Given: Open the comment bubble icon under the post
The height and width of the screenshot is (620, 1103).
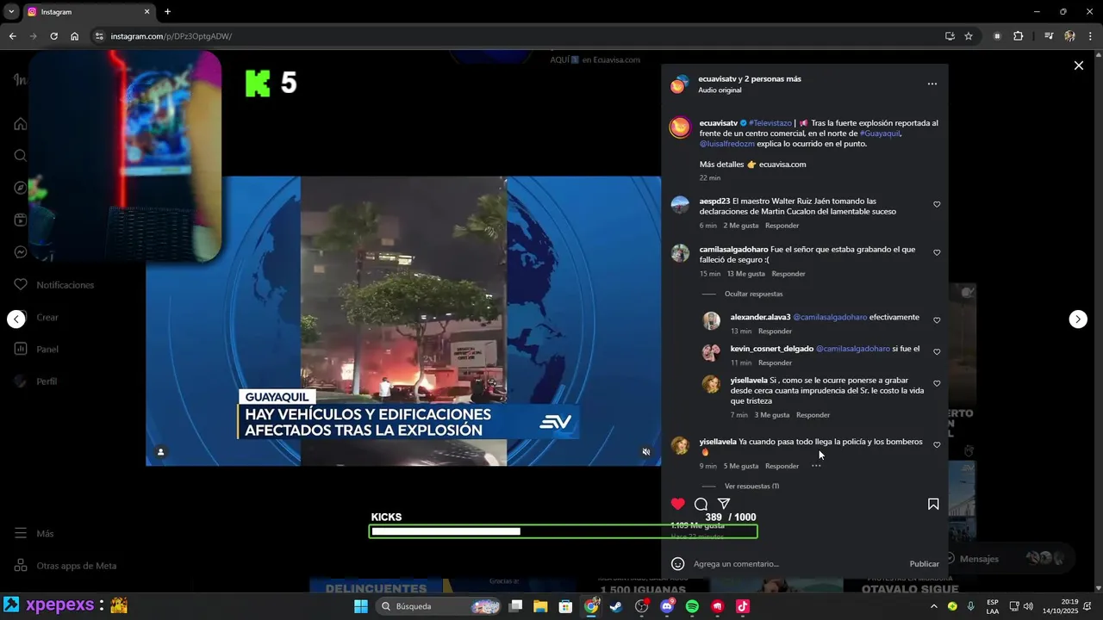Looking at the screenshot, I should (701, 505).
